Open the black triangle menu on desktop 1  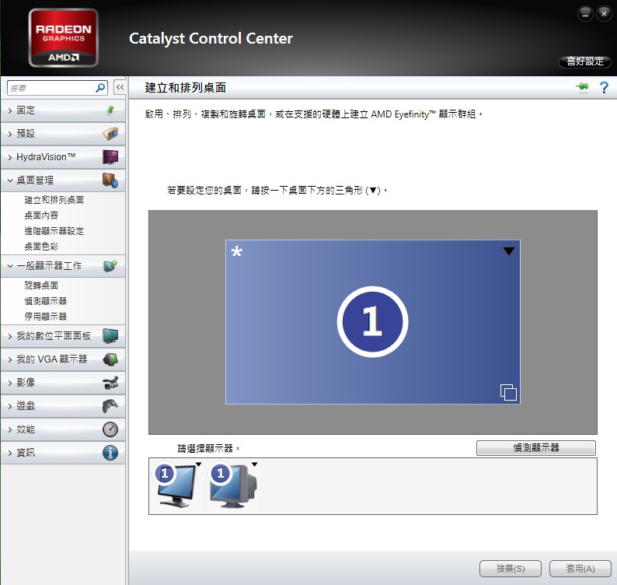[508, 251]
